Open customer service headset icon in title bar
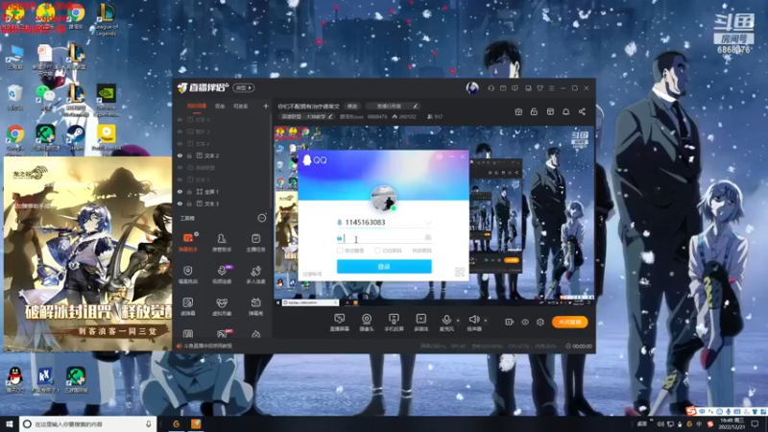The width and height of the screenshot is (768, 432). click(x=491, y=88)
